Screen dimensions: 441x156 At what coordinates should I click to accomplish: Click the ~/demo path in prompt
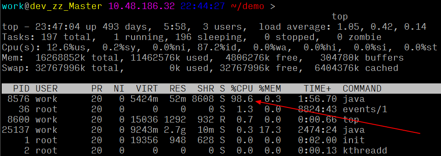[x=248, y=6]
